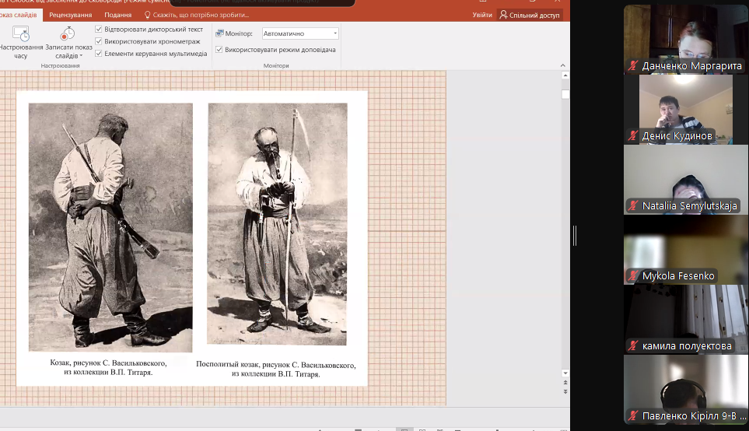Toggle Відтворювати дикторський текст checkbox
Screen dimensions: 749x431
[99, 29]
